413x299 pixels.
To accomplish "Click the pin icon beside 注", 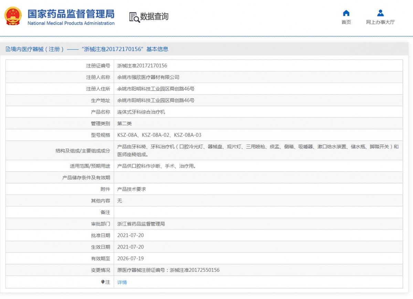I will 103,282.
